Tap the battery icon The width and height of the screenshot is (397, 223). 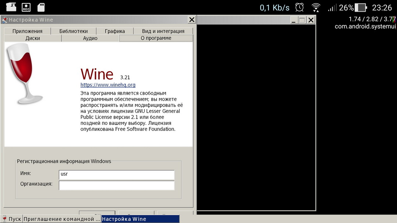coord(361,8)
